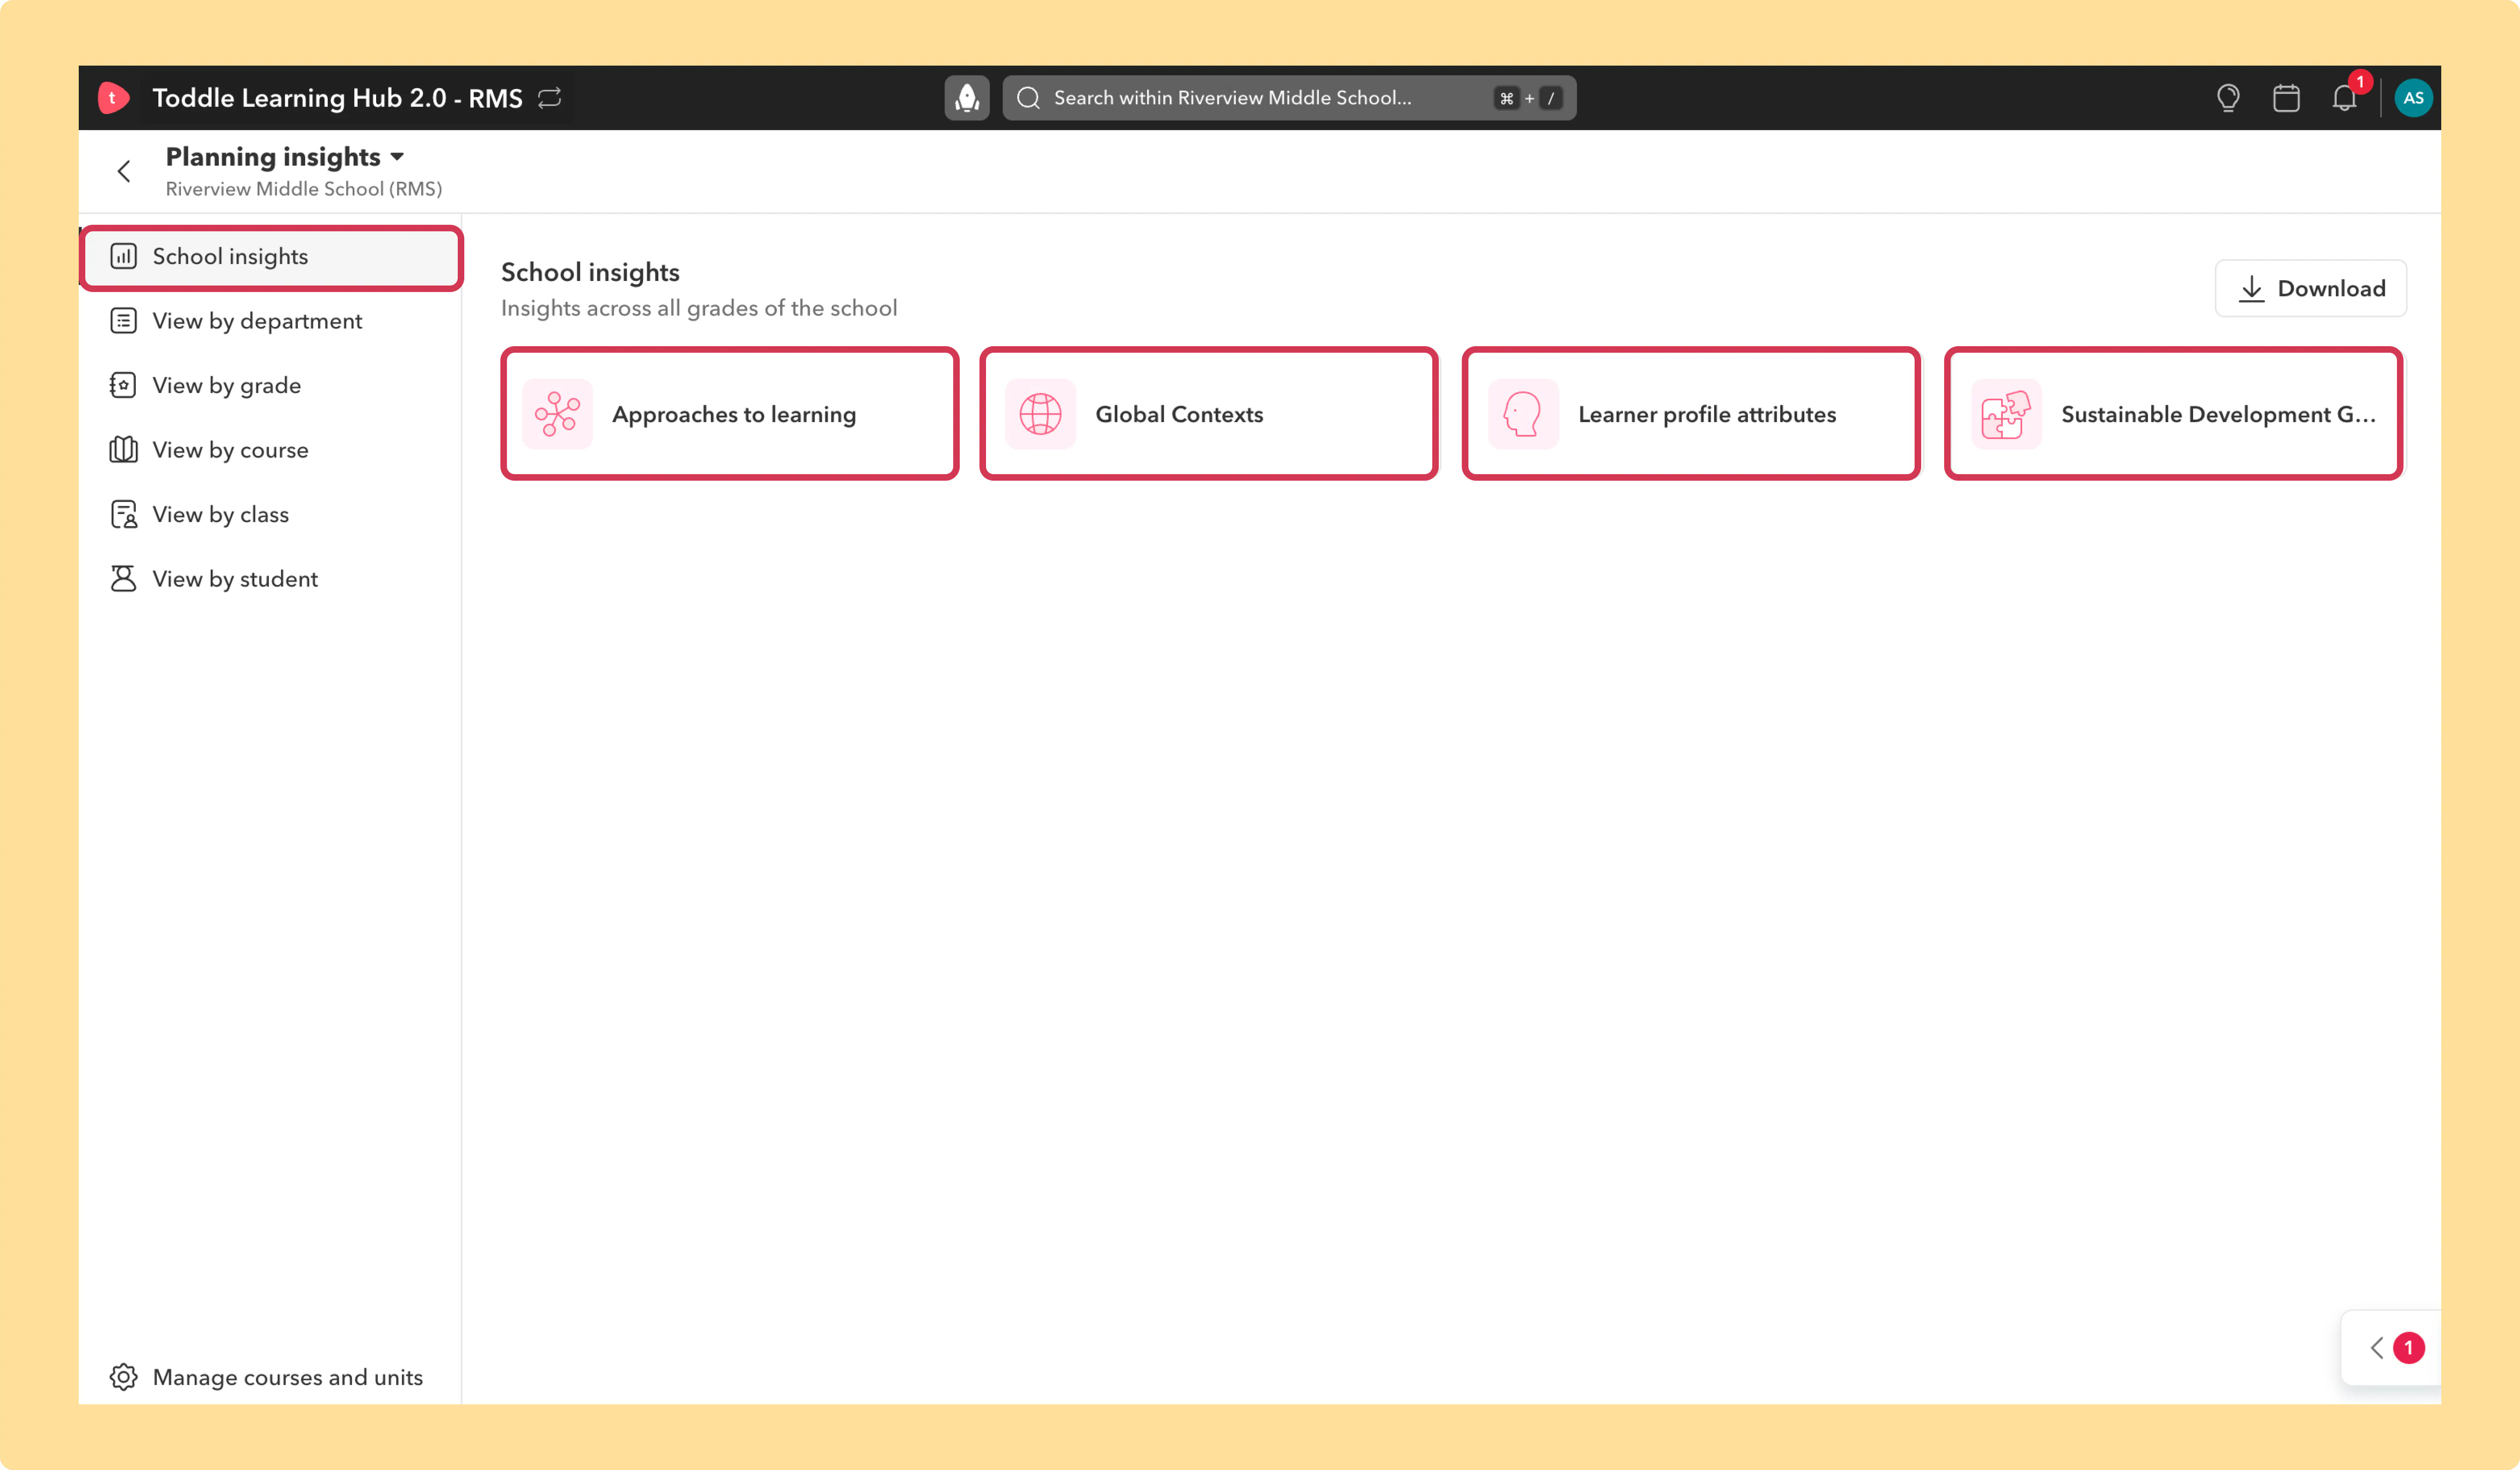Screen dimensions: 2520x1470
Task: Go back using the left arrow
Action: click(x=124, y=172)
